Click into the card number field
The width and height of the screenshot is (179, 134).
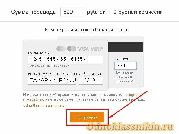66,59
